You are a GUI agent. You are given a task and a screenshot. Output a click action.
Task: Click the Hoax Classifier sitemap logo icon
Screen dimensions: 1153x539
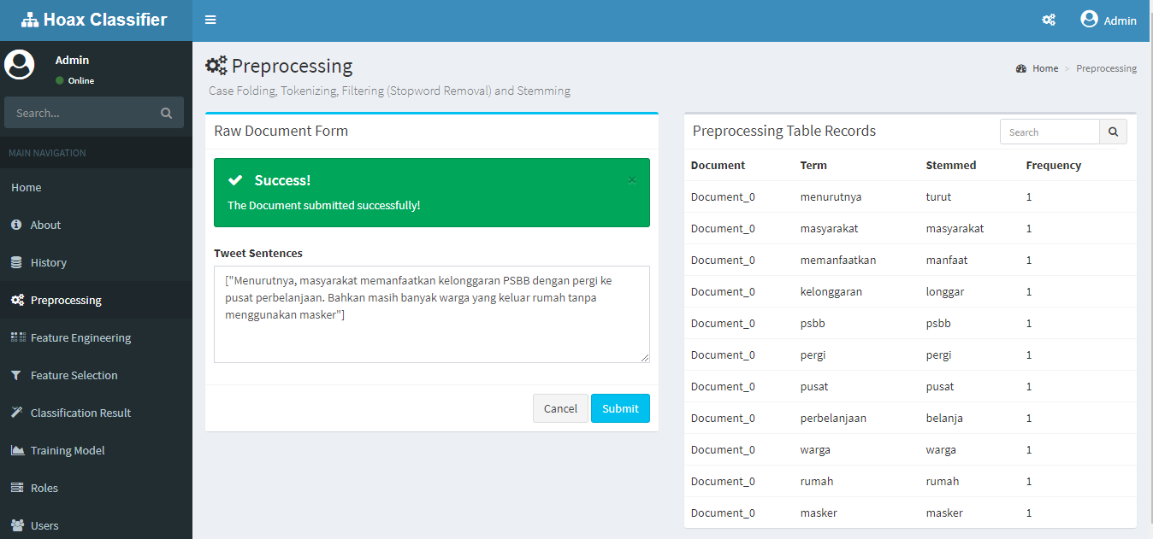point(30,21)
